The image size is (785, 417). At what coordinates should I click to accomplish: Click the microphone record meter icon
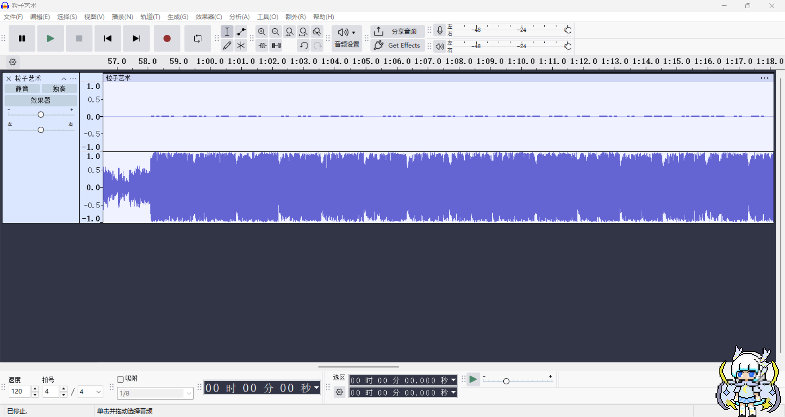[440, 30]
